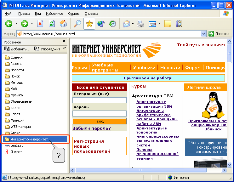Image resolution: width=234 pixels, height=182 pixels.
Task: Open the Справка menu
Action: click(91, 14)
